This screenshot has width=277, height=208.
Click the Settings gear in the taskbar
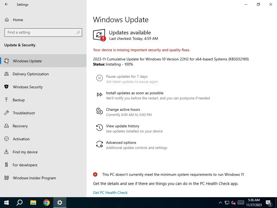tap(60, 203)
